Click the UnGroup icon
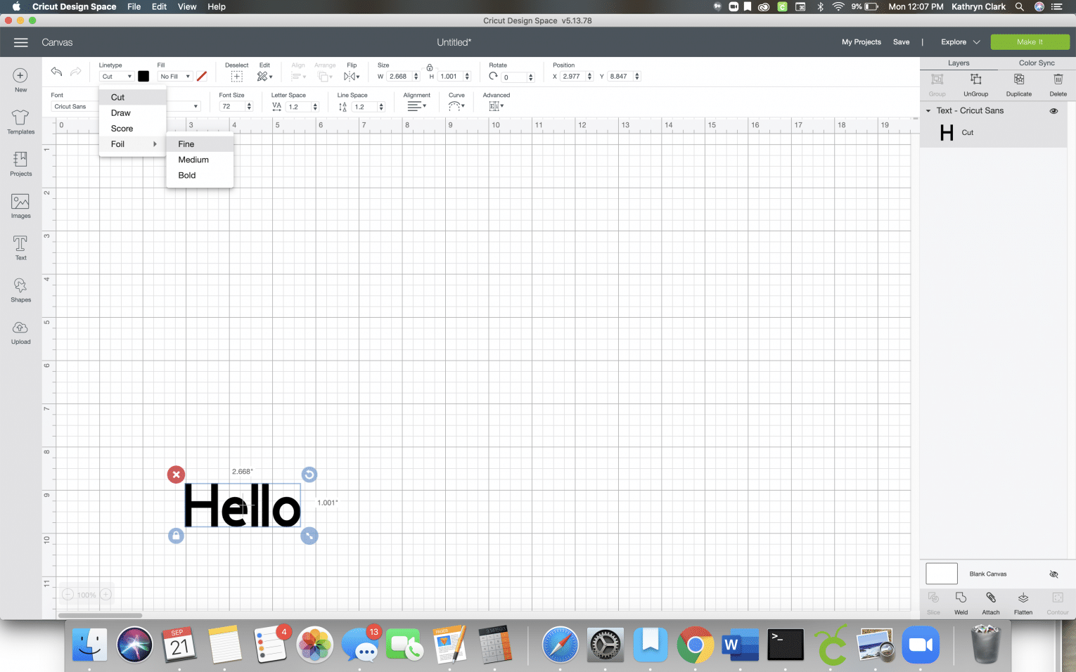This screenshot has width=1076, height=672. (975, 79)
